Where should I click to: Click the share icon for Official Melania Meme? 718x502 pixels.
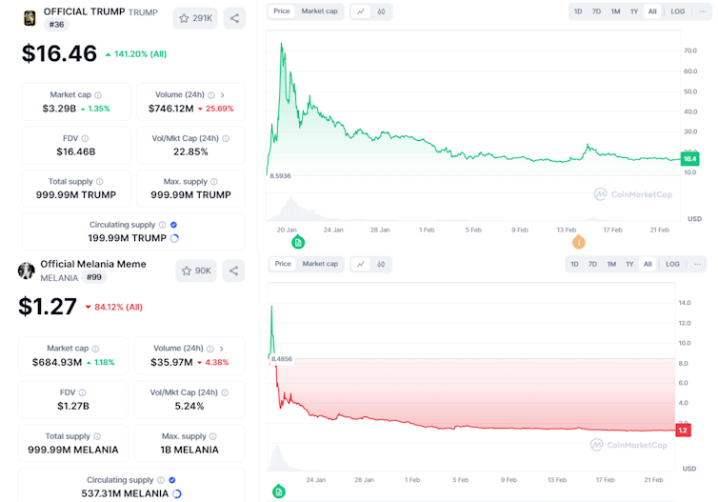233,271
